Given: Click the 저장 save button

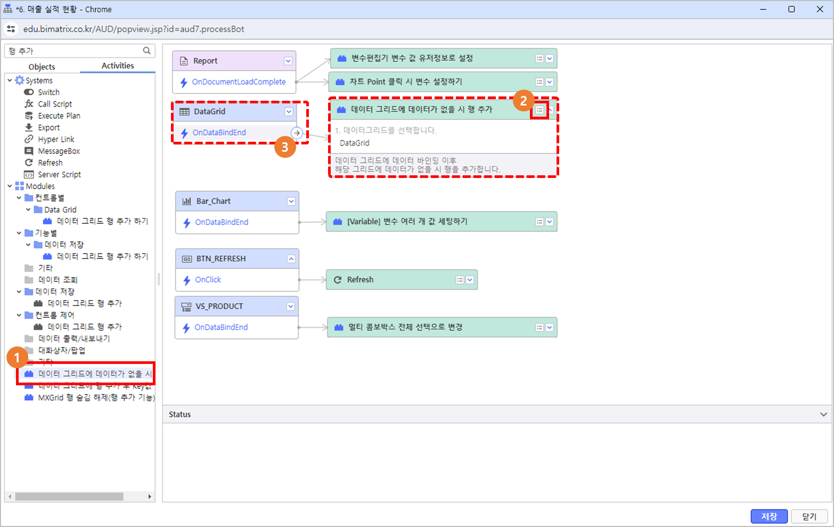Looking at the screenshot, I should tap(769, 516).
